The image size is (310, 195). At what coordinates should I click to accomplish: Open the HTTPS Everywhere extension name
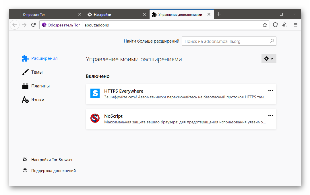pos(123,91)
